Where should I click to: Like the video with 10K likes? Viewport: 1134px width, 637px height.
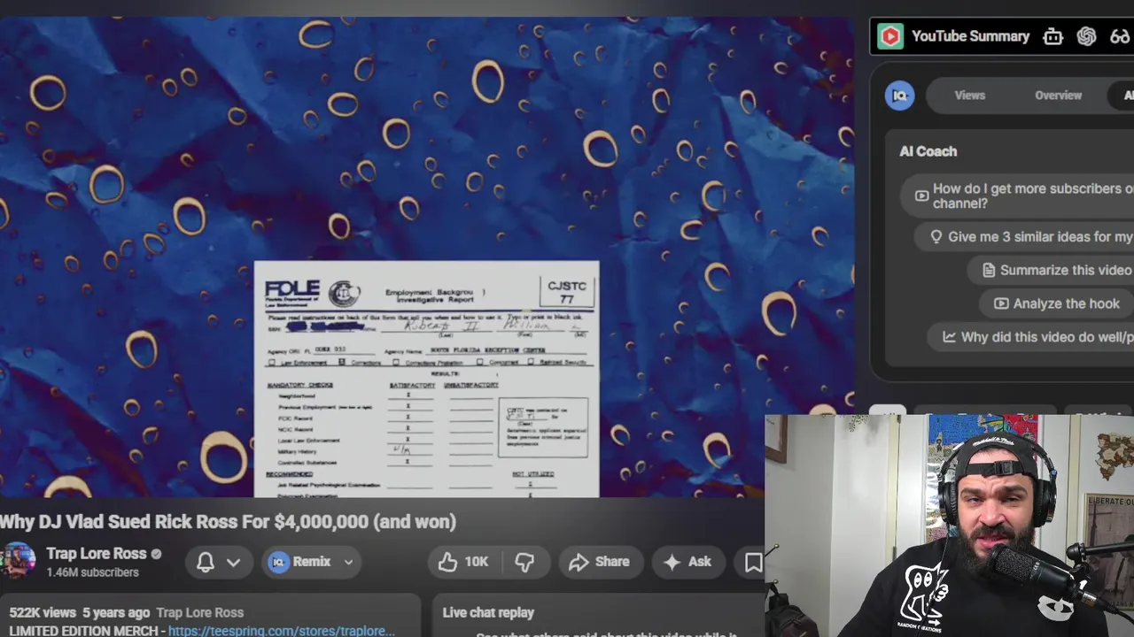point(463,562)
